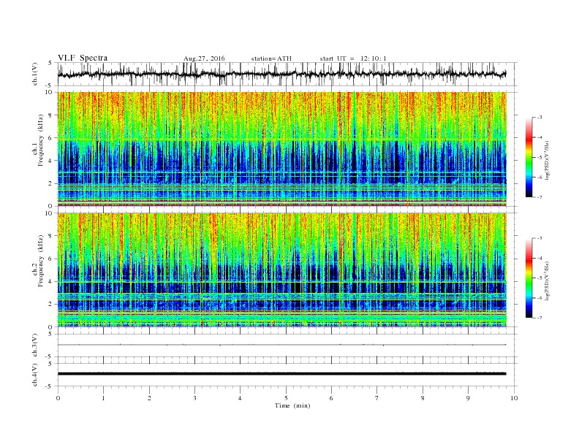Click the "ch.1(V)" axis label
This screenshot has width=579, height=447.
(x=35, y=74)
